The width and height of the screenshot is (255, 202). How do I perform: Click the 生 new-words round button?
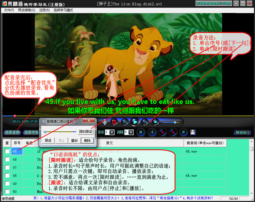click(x=163, y=132)
